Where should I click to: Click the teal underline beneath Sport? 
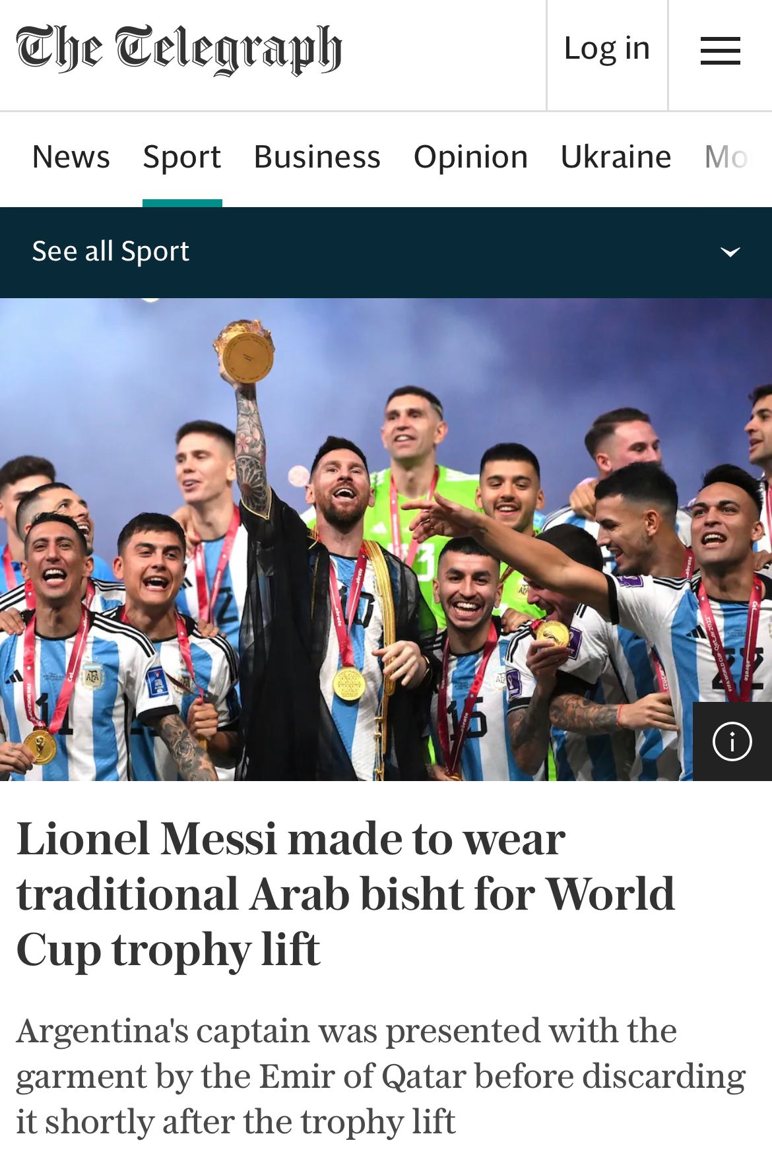pos(182,203)
